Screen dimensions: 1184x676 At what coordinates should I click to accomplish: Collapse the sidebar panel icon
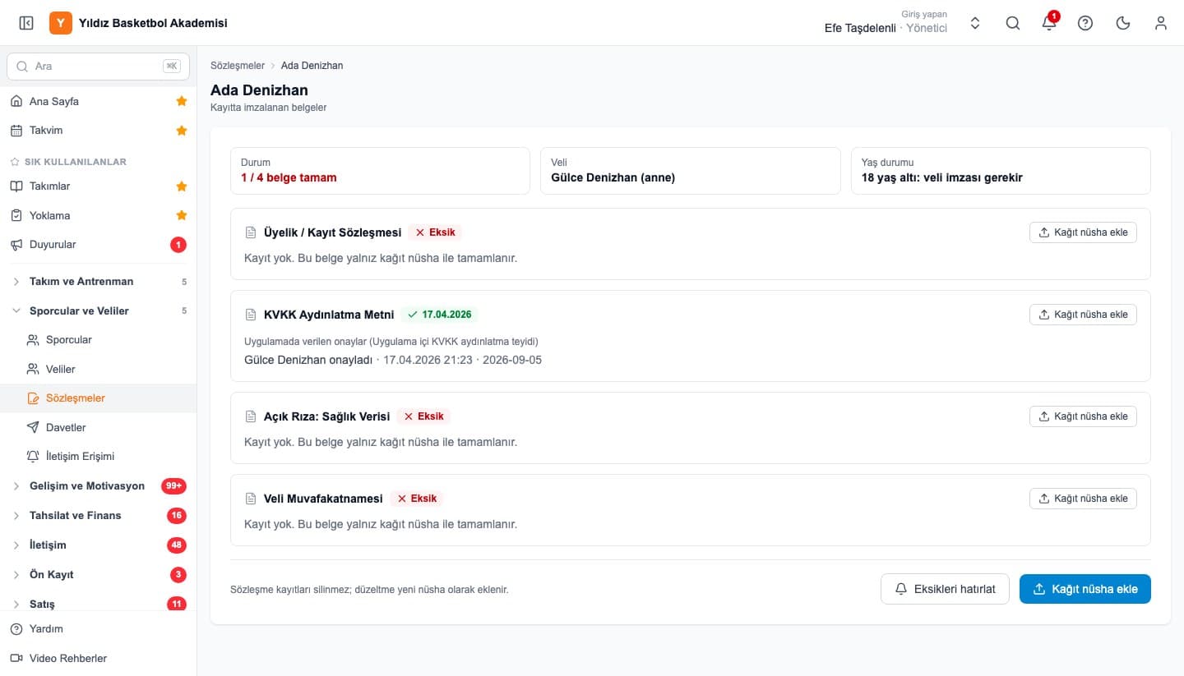tap(26, 23)
